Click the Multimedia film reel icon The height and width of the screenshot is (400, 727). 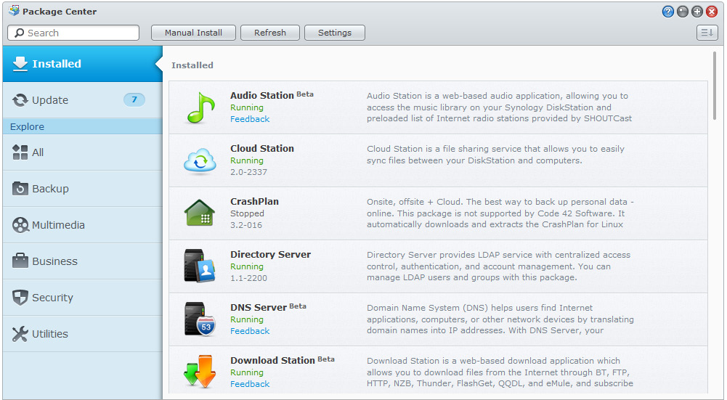pos(20,225)
